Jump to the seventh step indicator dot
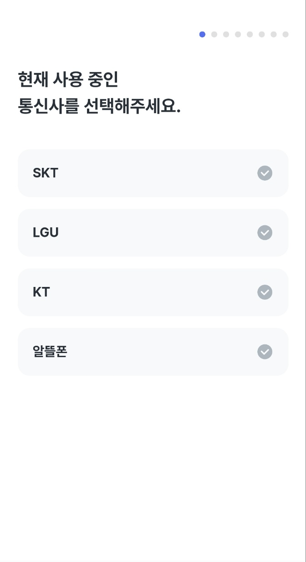Viewport: 306px width, 562px height. (273, 34)
